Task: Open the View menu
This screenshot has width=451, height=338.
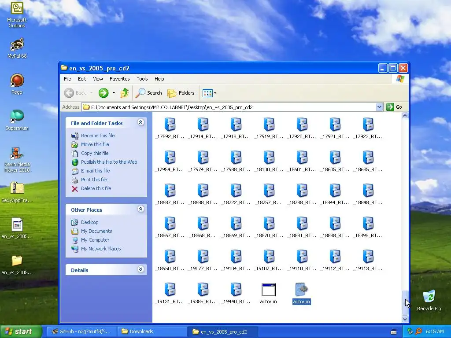Action: point(98,79)
